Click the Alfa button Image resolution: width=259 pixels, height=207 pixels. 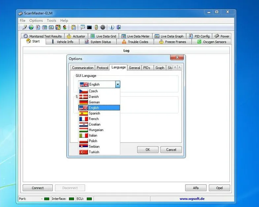[196, 188]
